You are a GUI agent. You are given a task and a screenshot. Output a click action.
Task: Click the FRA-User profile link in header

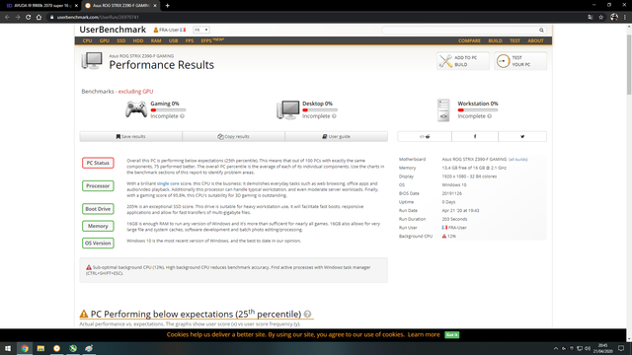pyautogui.click(x=169, y=30)
